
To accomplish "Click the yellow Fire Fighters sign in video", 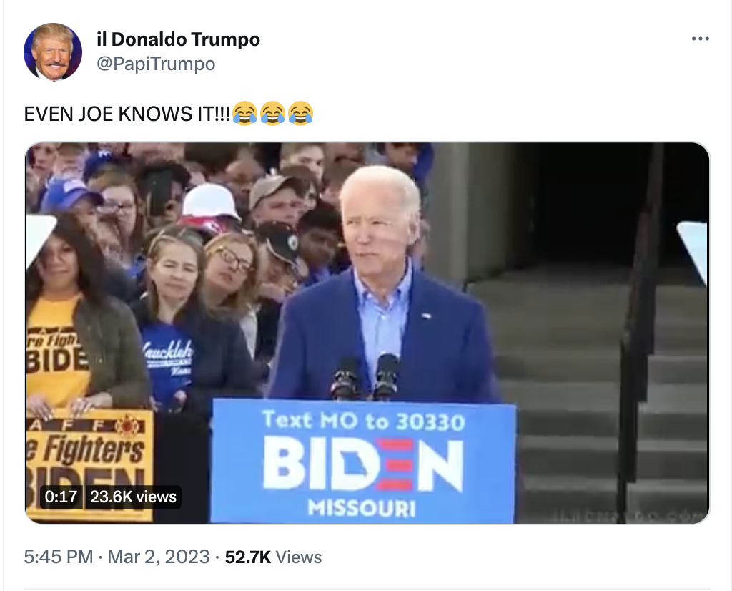I will point(89,465).
